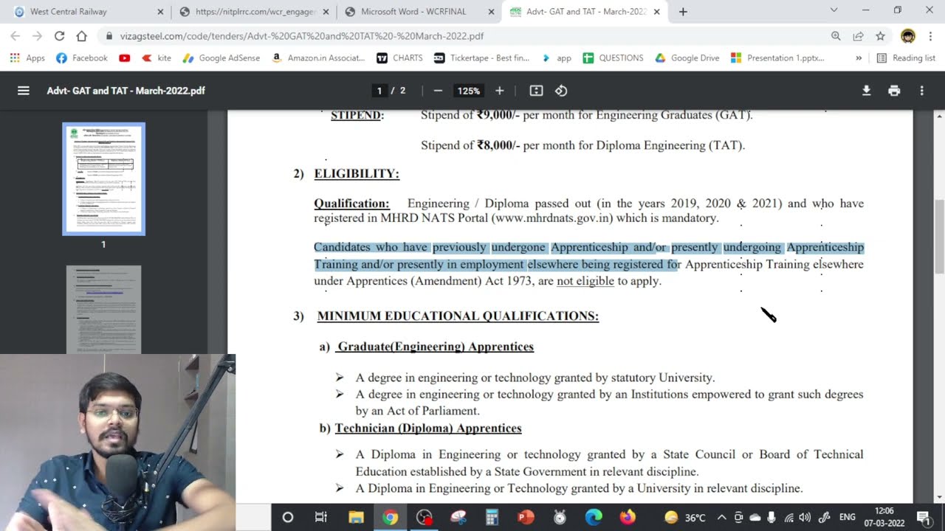
Task: Zoom in the PDF with plus button
Action: (x=499, y=91)
